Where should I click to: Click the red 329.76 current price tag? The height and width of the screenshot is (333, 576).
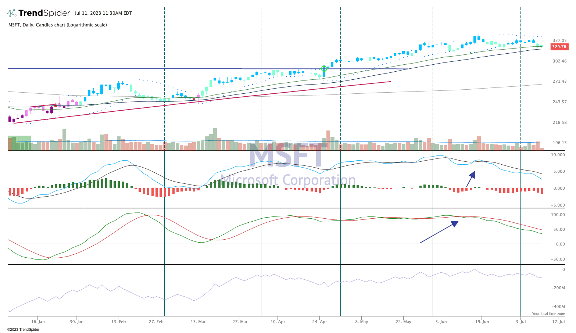pyautogui.click(x=559, y=47)
